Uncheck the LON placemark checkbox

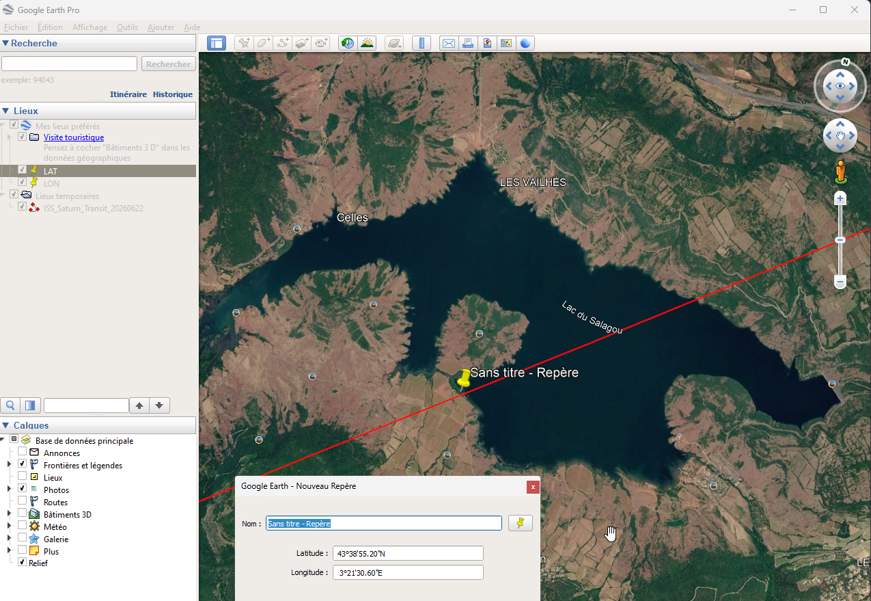(x=23, y=182)
